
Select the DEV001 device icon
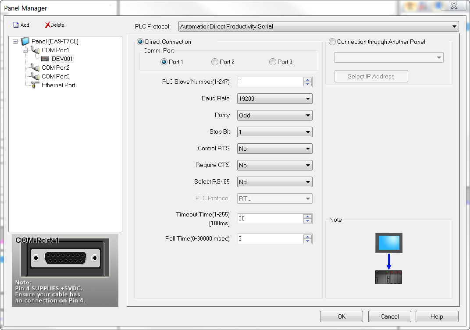pyautogui.click(x=45, y=58)
